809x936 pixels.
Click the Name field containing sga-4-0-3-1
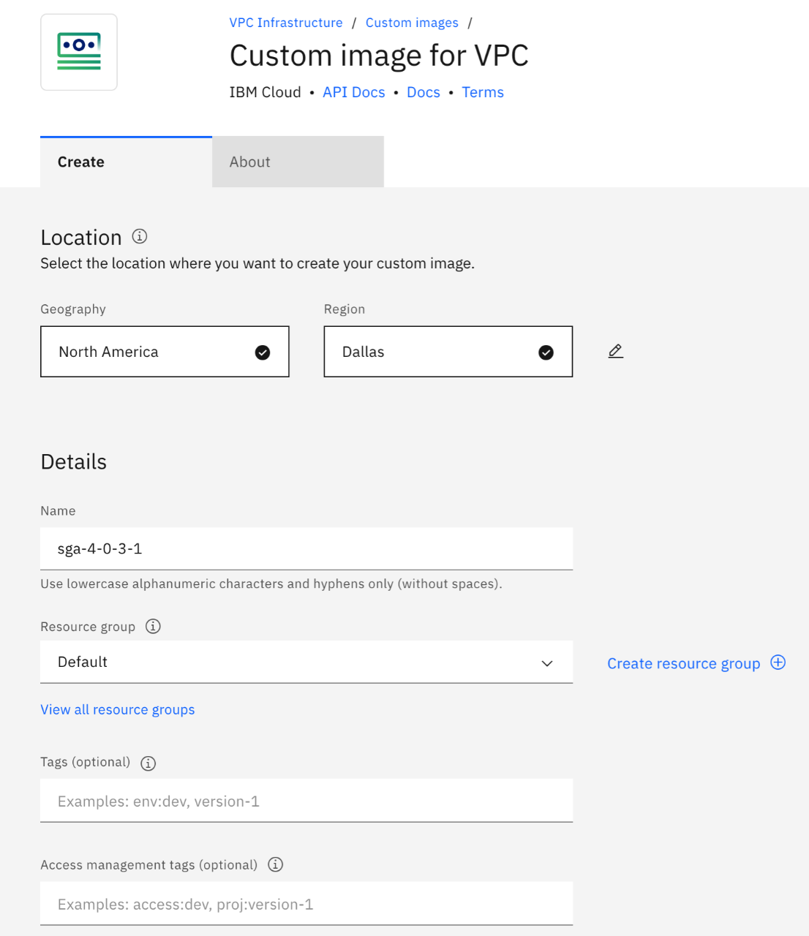tap(306, 548)
